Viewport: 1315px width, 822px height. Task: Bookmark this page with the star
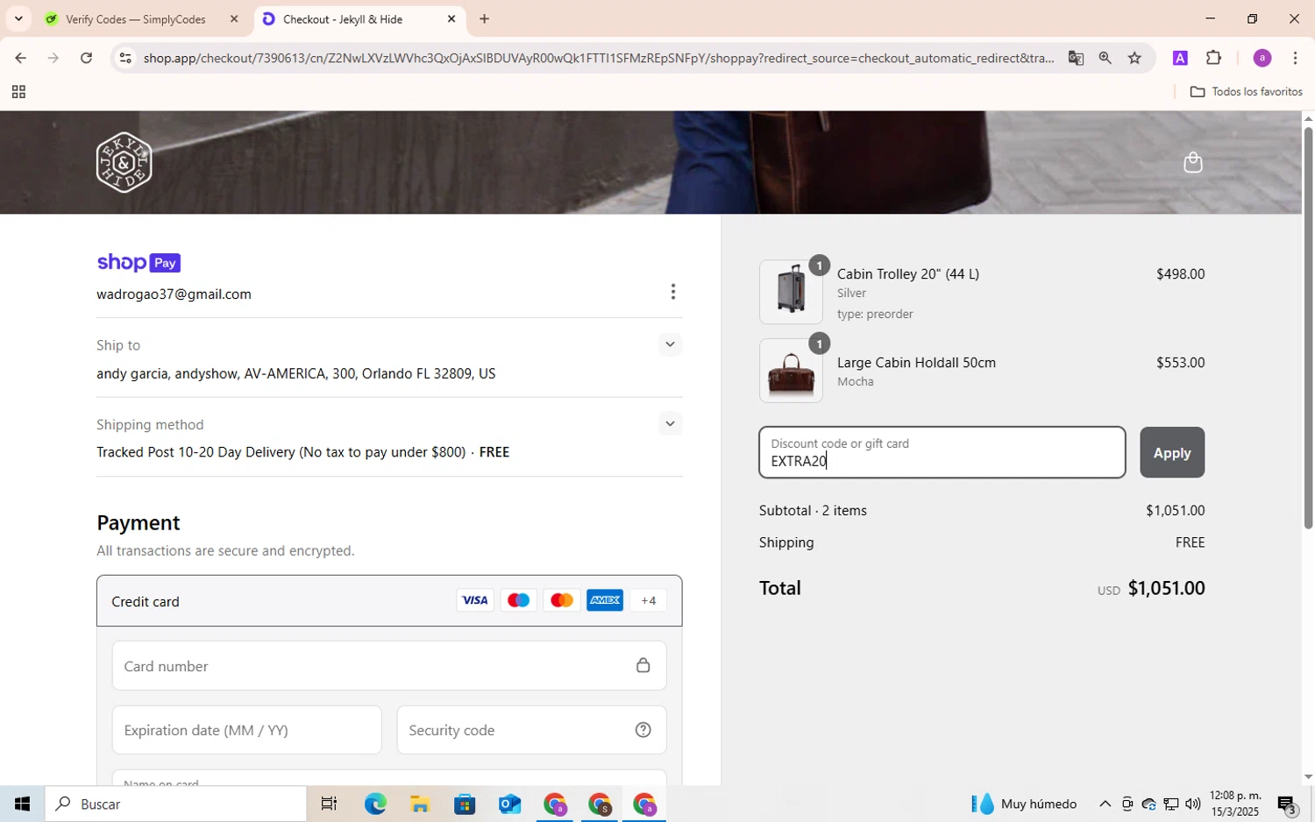click(x=1134, y=58)
